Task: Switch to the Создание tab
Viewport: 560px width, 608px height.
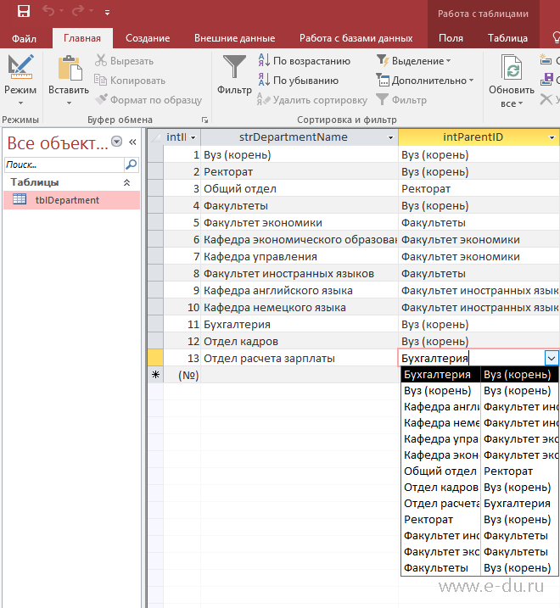Action: [148, 38]
